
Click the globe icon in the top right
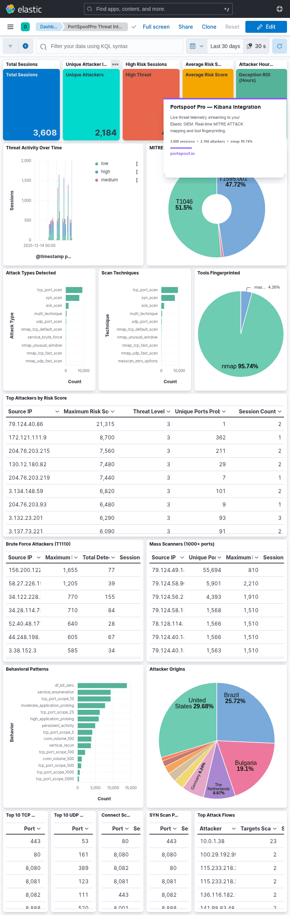coord(279,9)
